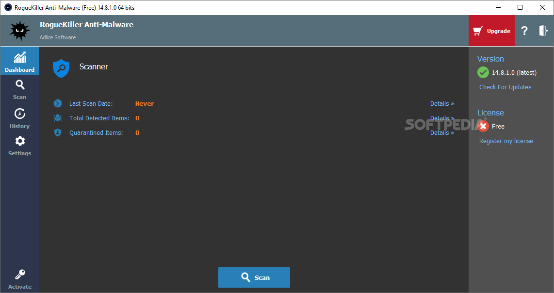Viewport: 554px width, 293px height.
Task: Click the green version checkmark icon
Action: coord(483,72)
